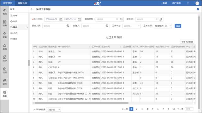The height and width of the screenshot is (113, 202).
Task: Go to page 2
Action: pos(137,109)
